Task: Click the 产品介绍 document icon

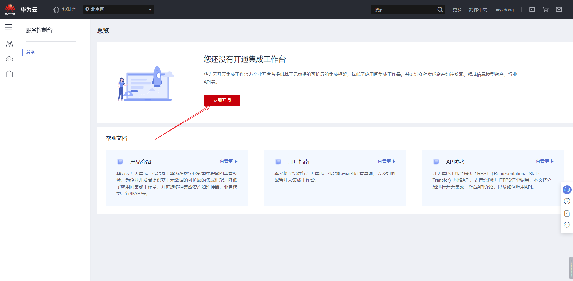Action: [120, 162]
